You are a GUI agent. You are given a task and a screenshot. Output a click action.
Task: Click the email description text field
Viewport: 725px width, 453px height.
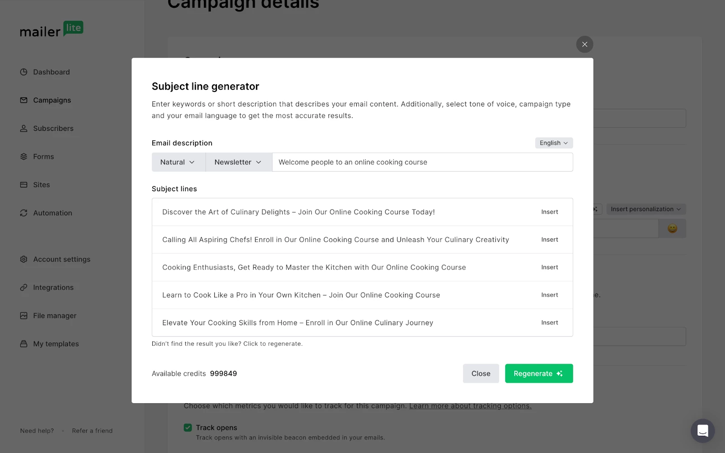tap(422, 162)
